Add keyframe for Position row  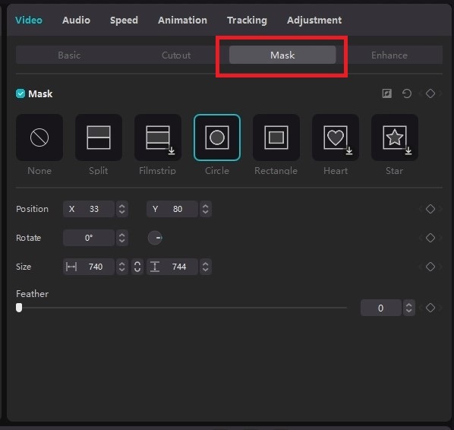click(x=430, y=209)
